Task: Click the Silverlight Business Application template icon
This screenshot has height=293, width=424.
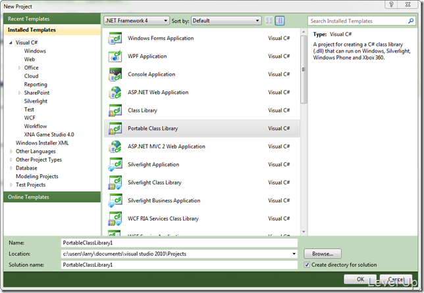Action: (115, 201)
